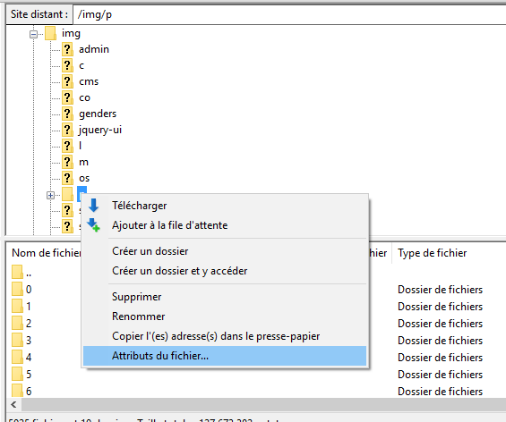Image resolution: width=506 pixels, height=422 pixels.
Task: Select folder 5 in file list
Action: [x=22, y=375]
